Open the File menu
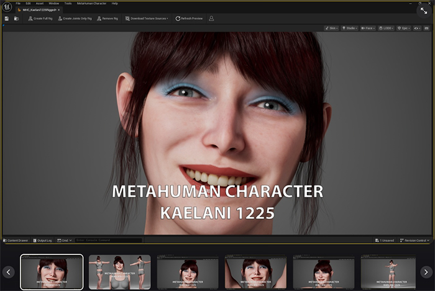435x291 pixels. point(18,3)
